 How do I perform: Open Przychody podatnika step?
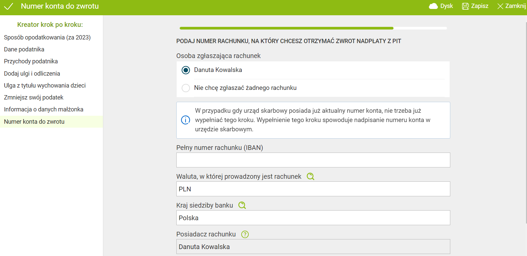pos(31,61)
